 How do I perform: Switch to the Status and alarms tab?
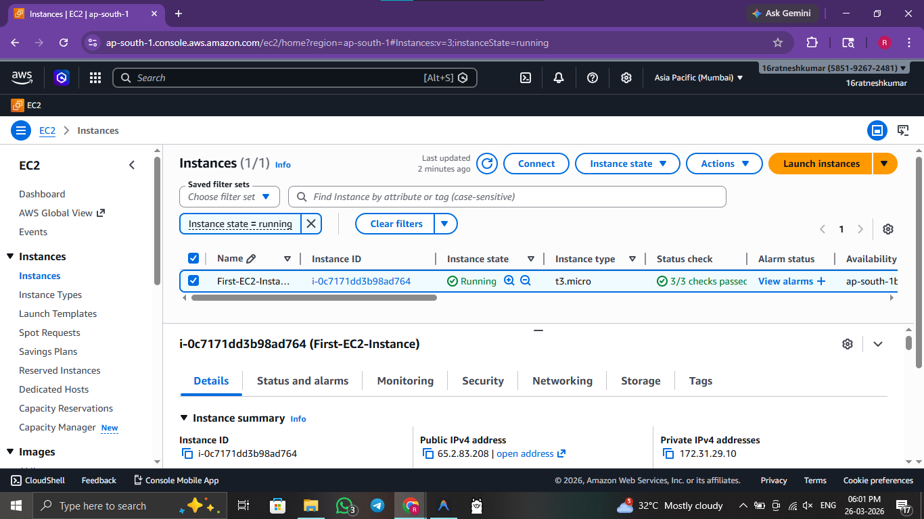pos(302,381)
